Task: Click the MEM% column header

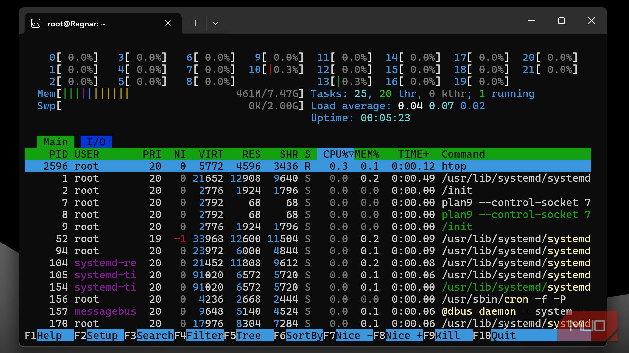Action: tap(367, 154)
